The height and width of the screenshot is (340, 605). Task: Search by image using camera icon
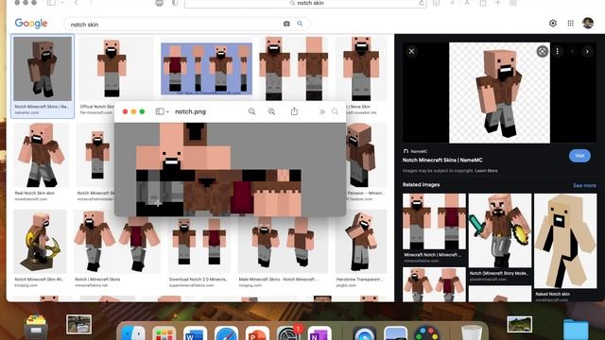(286, 24)
